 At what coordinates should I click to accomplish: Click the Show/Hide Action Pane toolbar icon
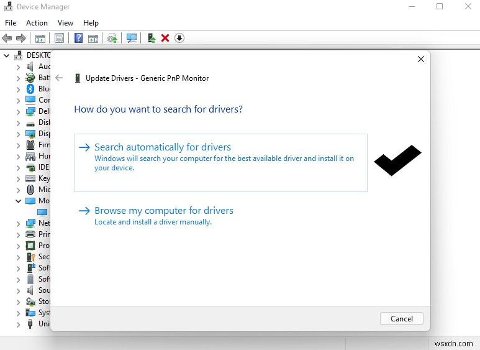(93, 39)
